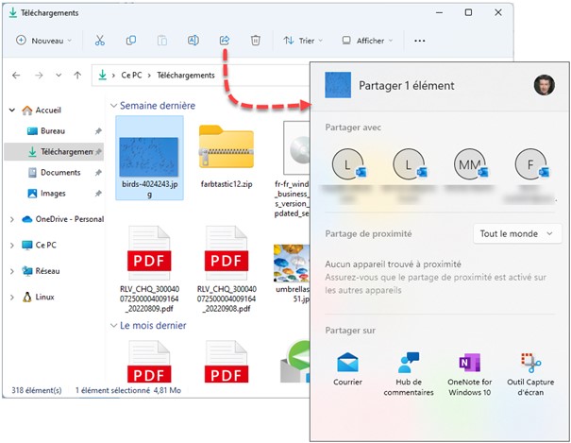571x443 pixels.
Task: Click the Up arrow navigation button
Action: (x=76, y=75)
